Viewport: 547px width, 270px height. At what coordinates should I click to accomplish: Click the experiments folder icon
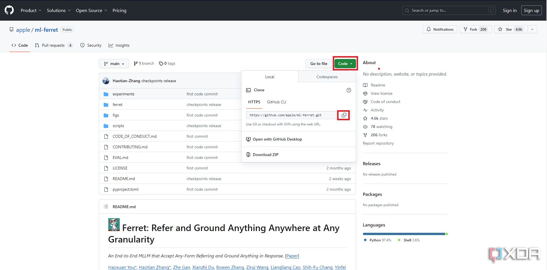click(x=106, y=94)
